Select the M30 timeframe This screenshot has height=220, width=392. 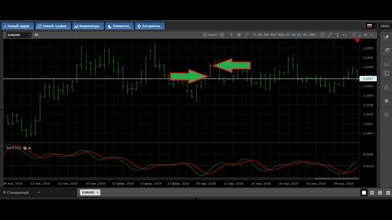coord(281,35)
